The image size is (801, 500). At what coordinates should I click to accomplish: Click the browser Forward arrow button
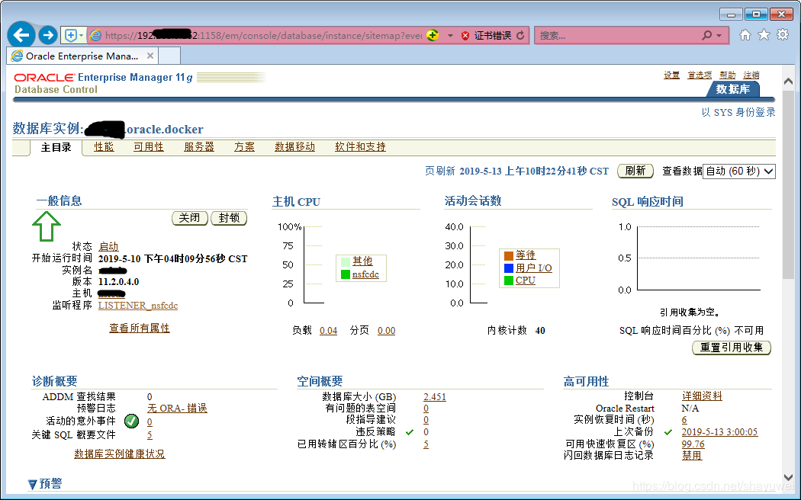tap(48, 35)
